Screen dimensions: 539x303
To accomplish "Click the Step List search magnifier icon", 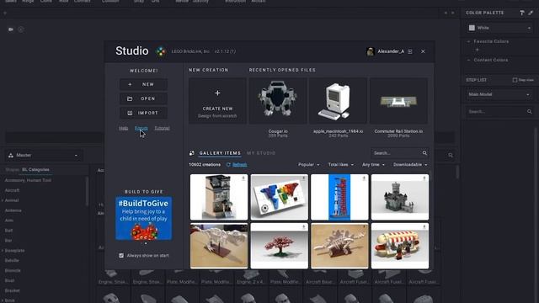I will [x=530, y=112].
